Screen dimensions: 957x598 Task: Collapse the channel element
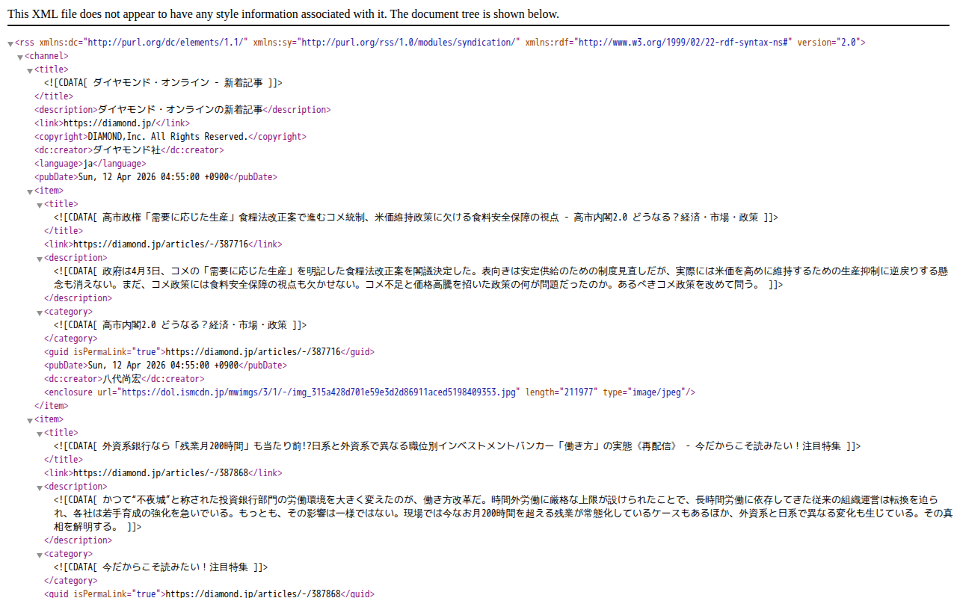pyautogui.click(x=20, y=57)
